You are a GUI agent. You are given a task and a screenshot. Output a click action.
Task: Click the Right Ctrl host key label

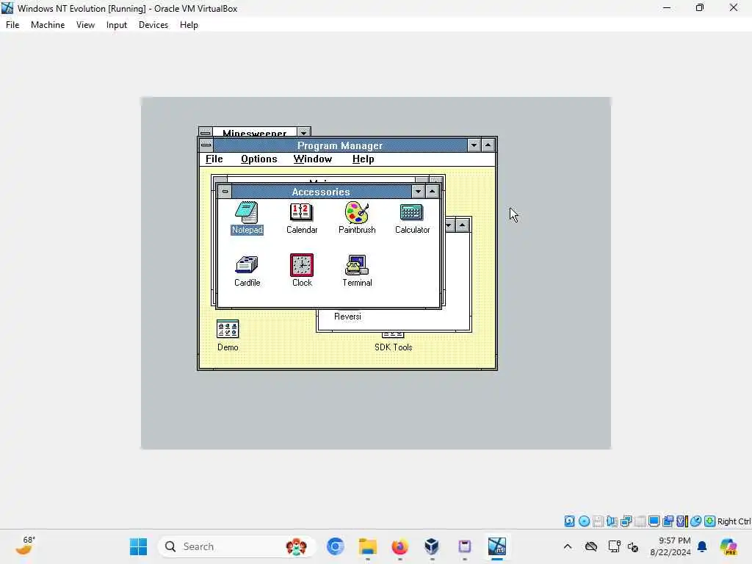point(734,521)
